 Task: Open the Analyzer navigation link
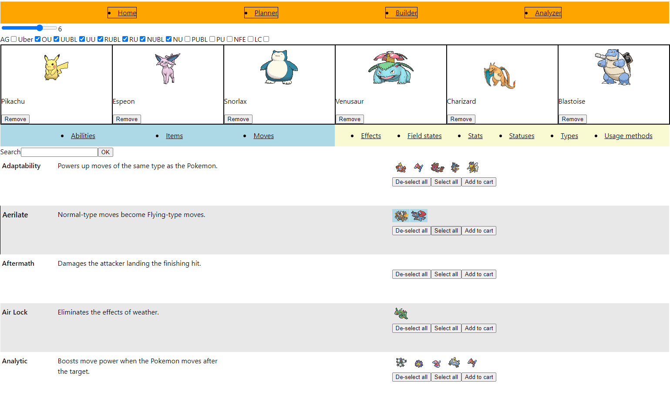tap(548, 13)
